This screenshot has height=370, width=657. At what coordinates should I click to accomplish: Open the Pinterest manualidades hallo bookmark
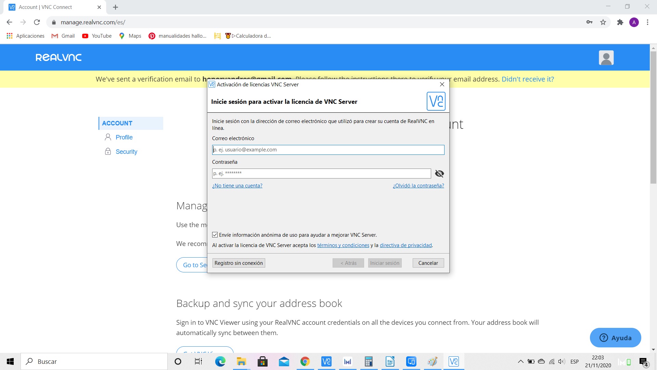(x=177, y=36)
